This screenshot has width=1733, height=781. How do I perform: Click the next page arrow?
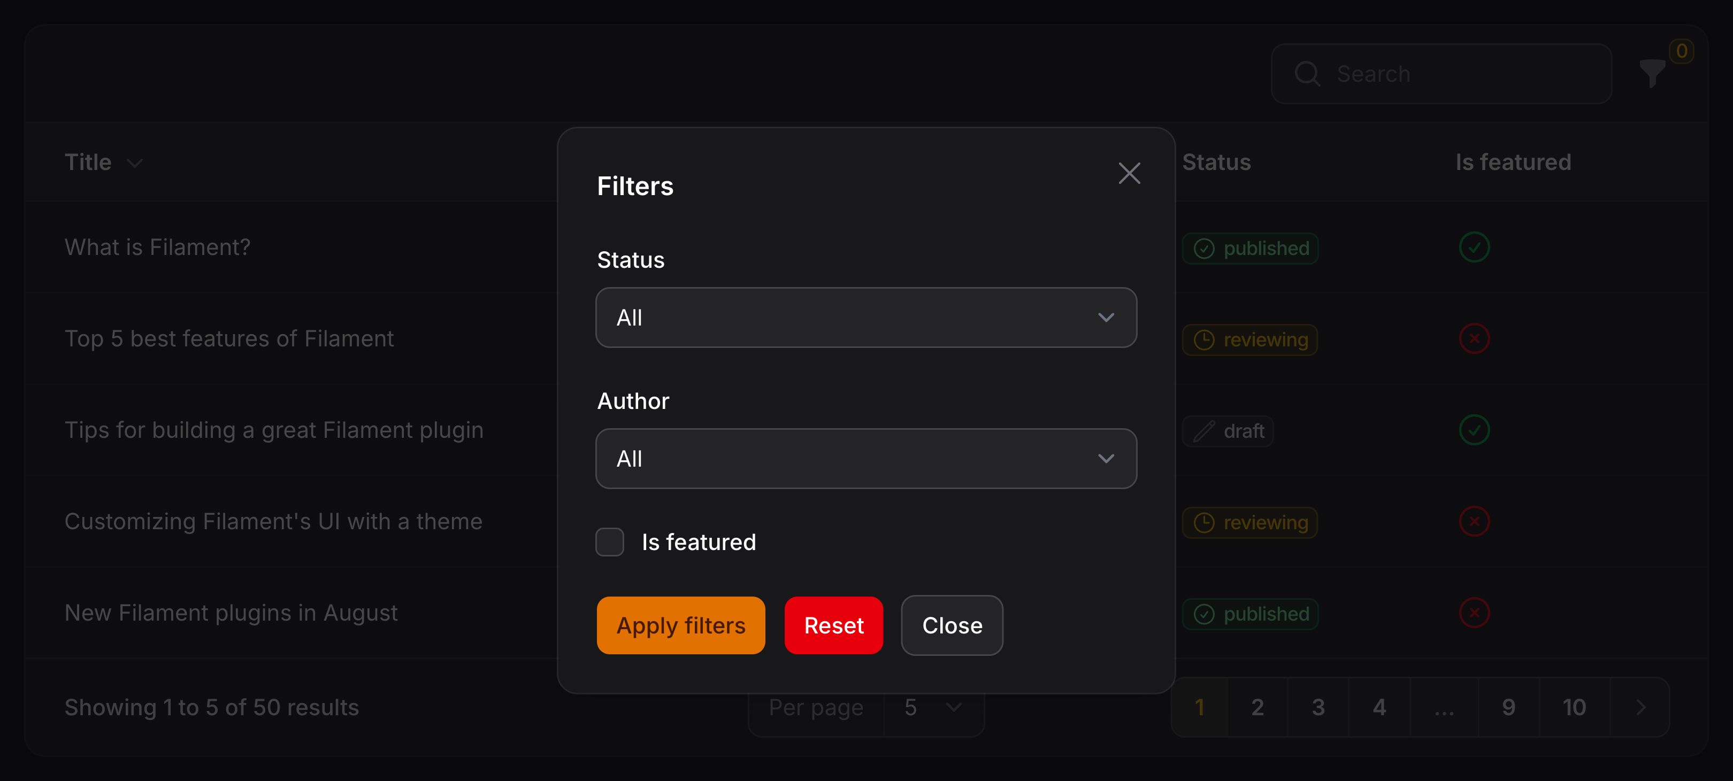[1640, 707]
